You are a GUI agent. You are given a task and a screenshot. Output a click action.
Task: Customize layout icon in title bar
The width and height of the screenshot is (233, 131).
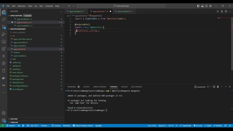pyautogui.click(x=210, y=6)
